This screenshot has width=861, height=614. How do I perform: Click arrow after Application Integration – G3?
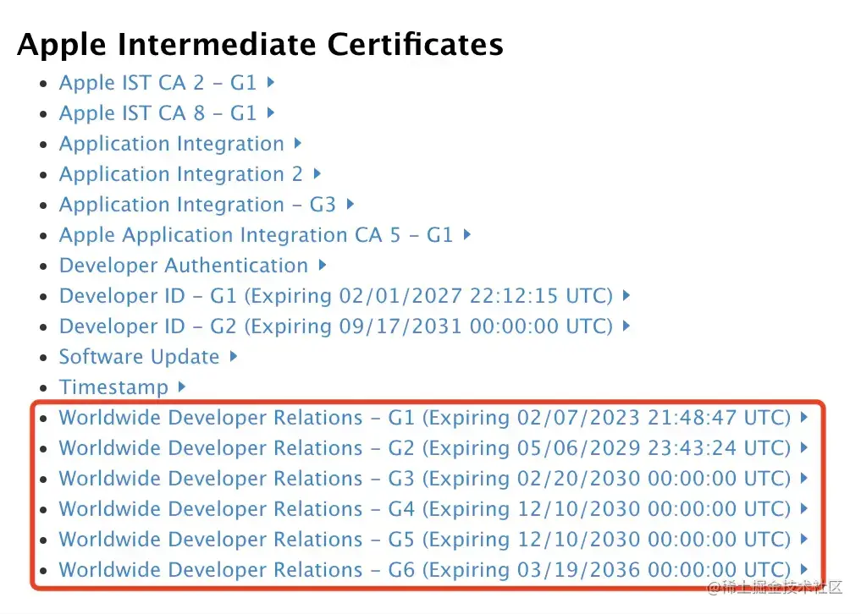[x=350, y=204]
